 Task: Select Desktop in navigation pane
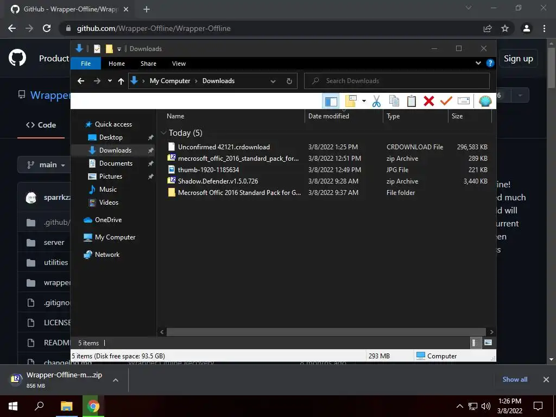click(111, 137)
